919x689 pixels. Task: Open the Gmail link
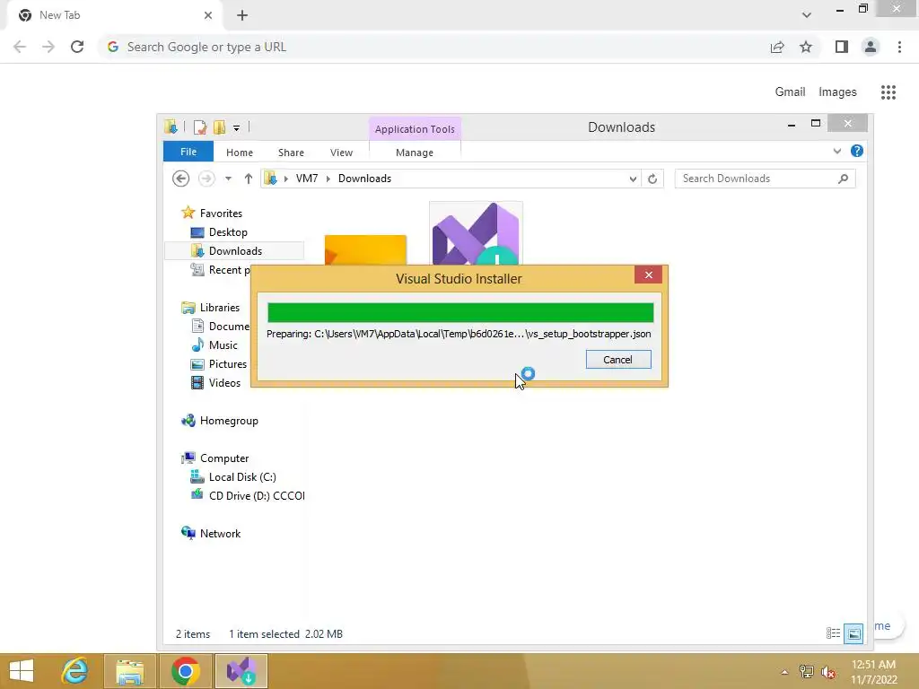[x=790, y=92]
